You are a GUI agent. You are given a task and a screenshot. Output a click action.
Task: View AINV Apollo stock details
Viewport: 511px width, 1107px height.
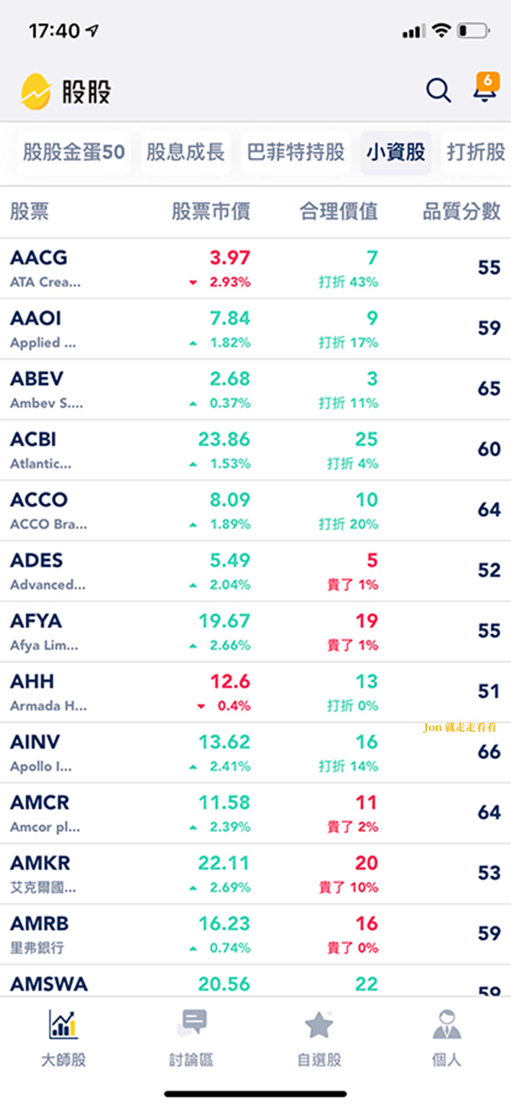(x=255, y=752)
